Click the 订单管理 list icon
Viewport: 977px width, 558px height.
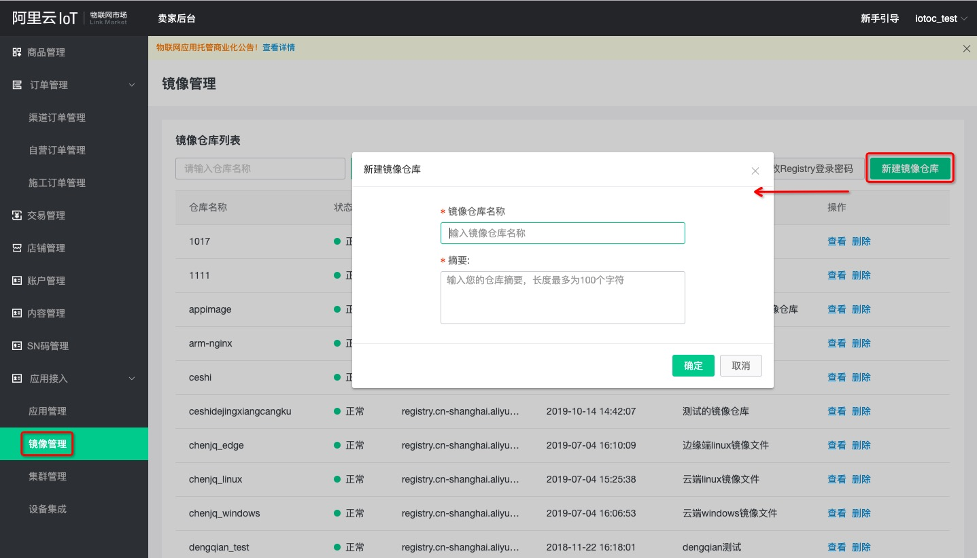[x=17, y=85]
